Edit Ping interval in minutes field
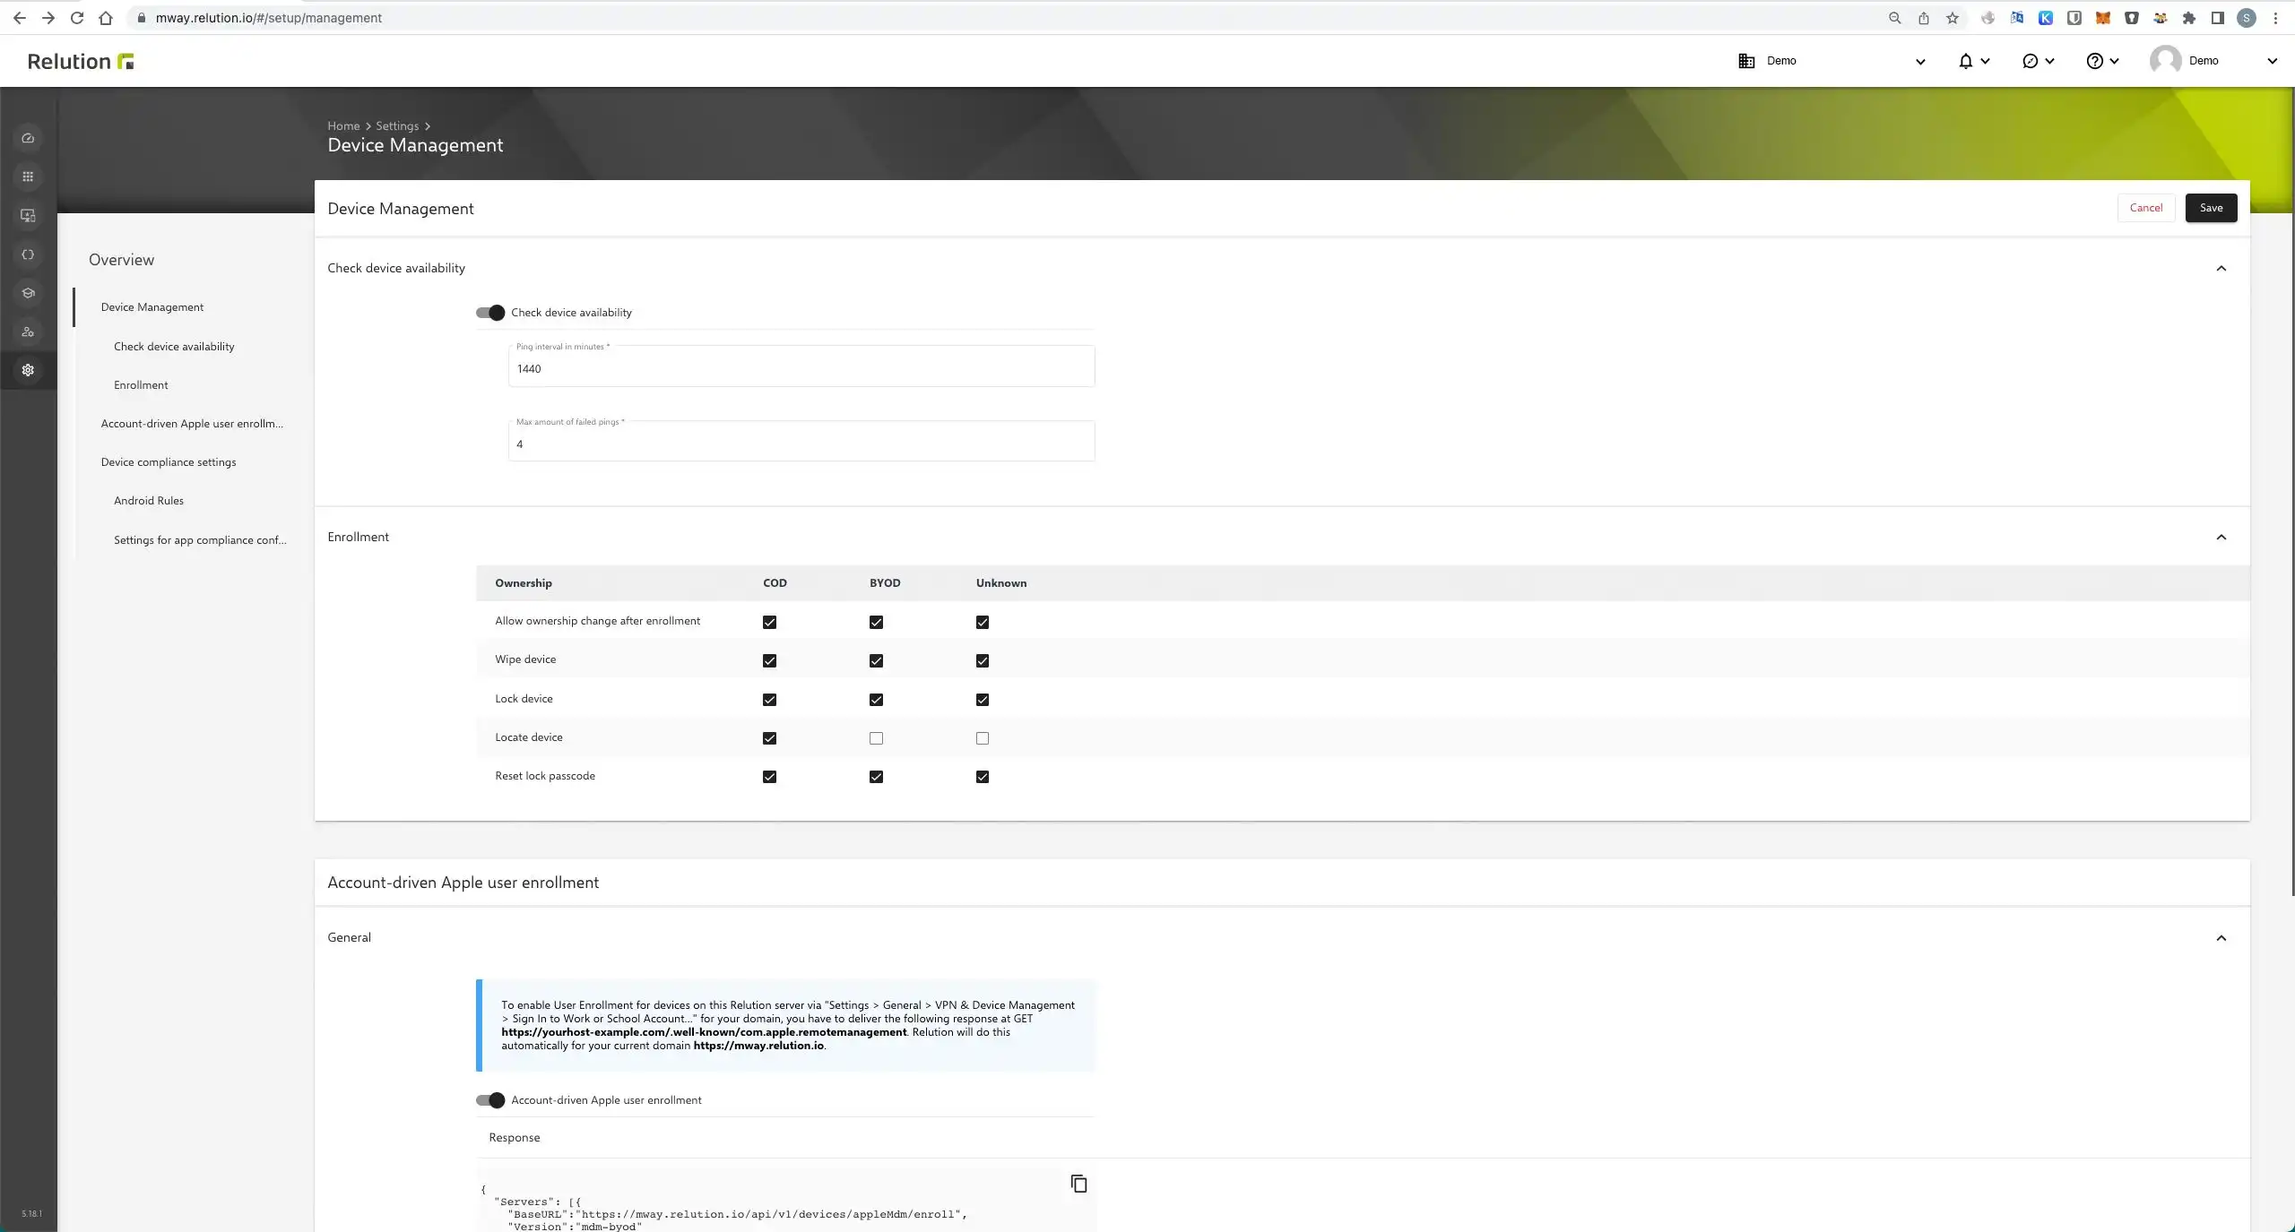 pos(801,366)
